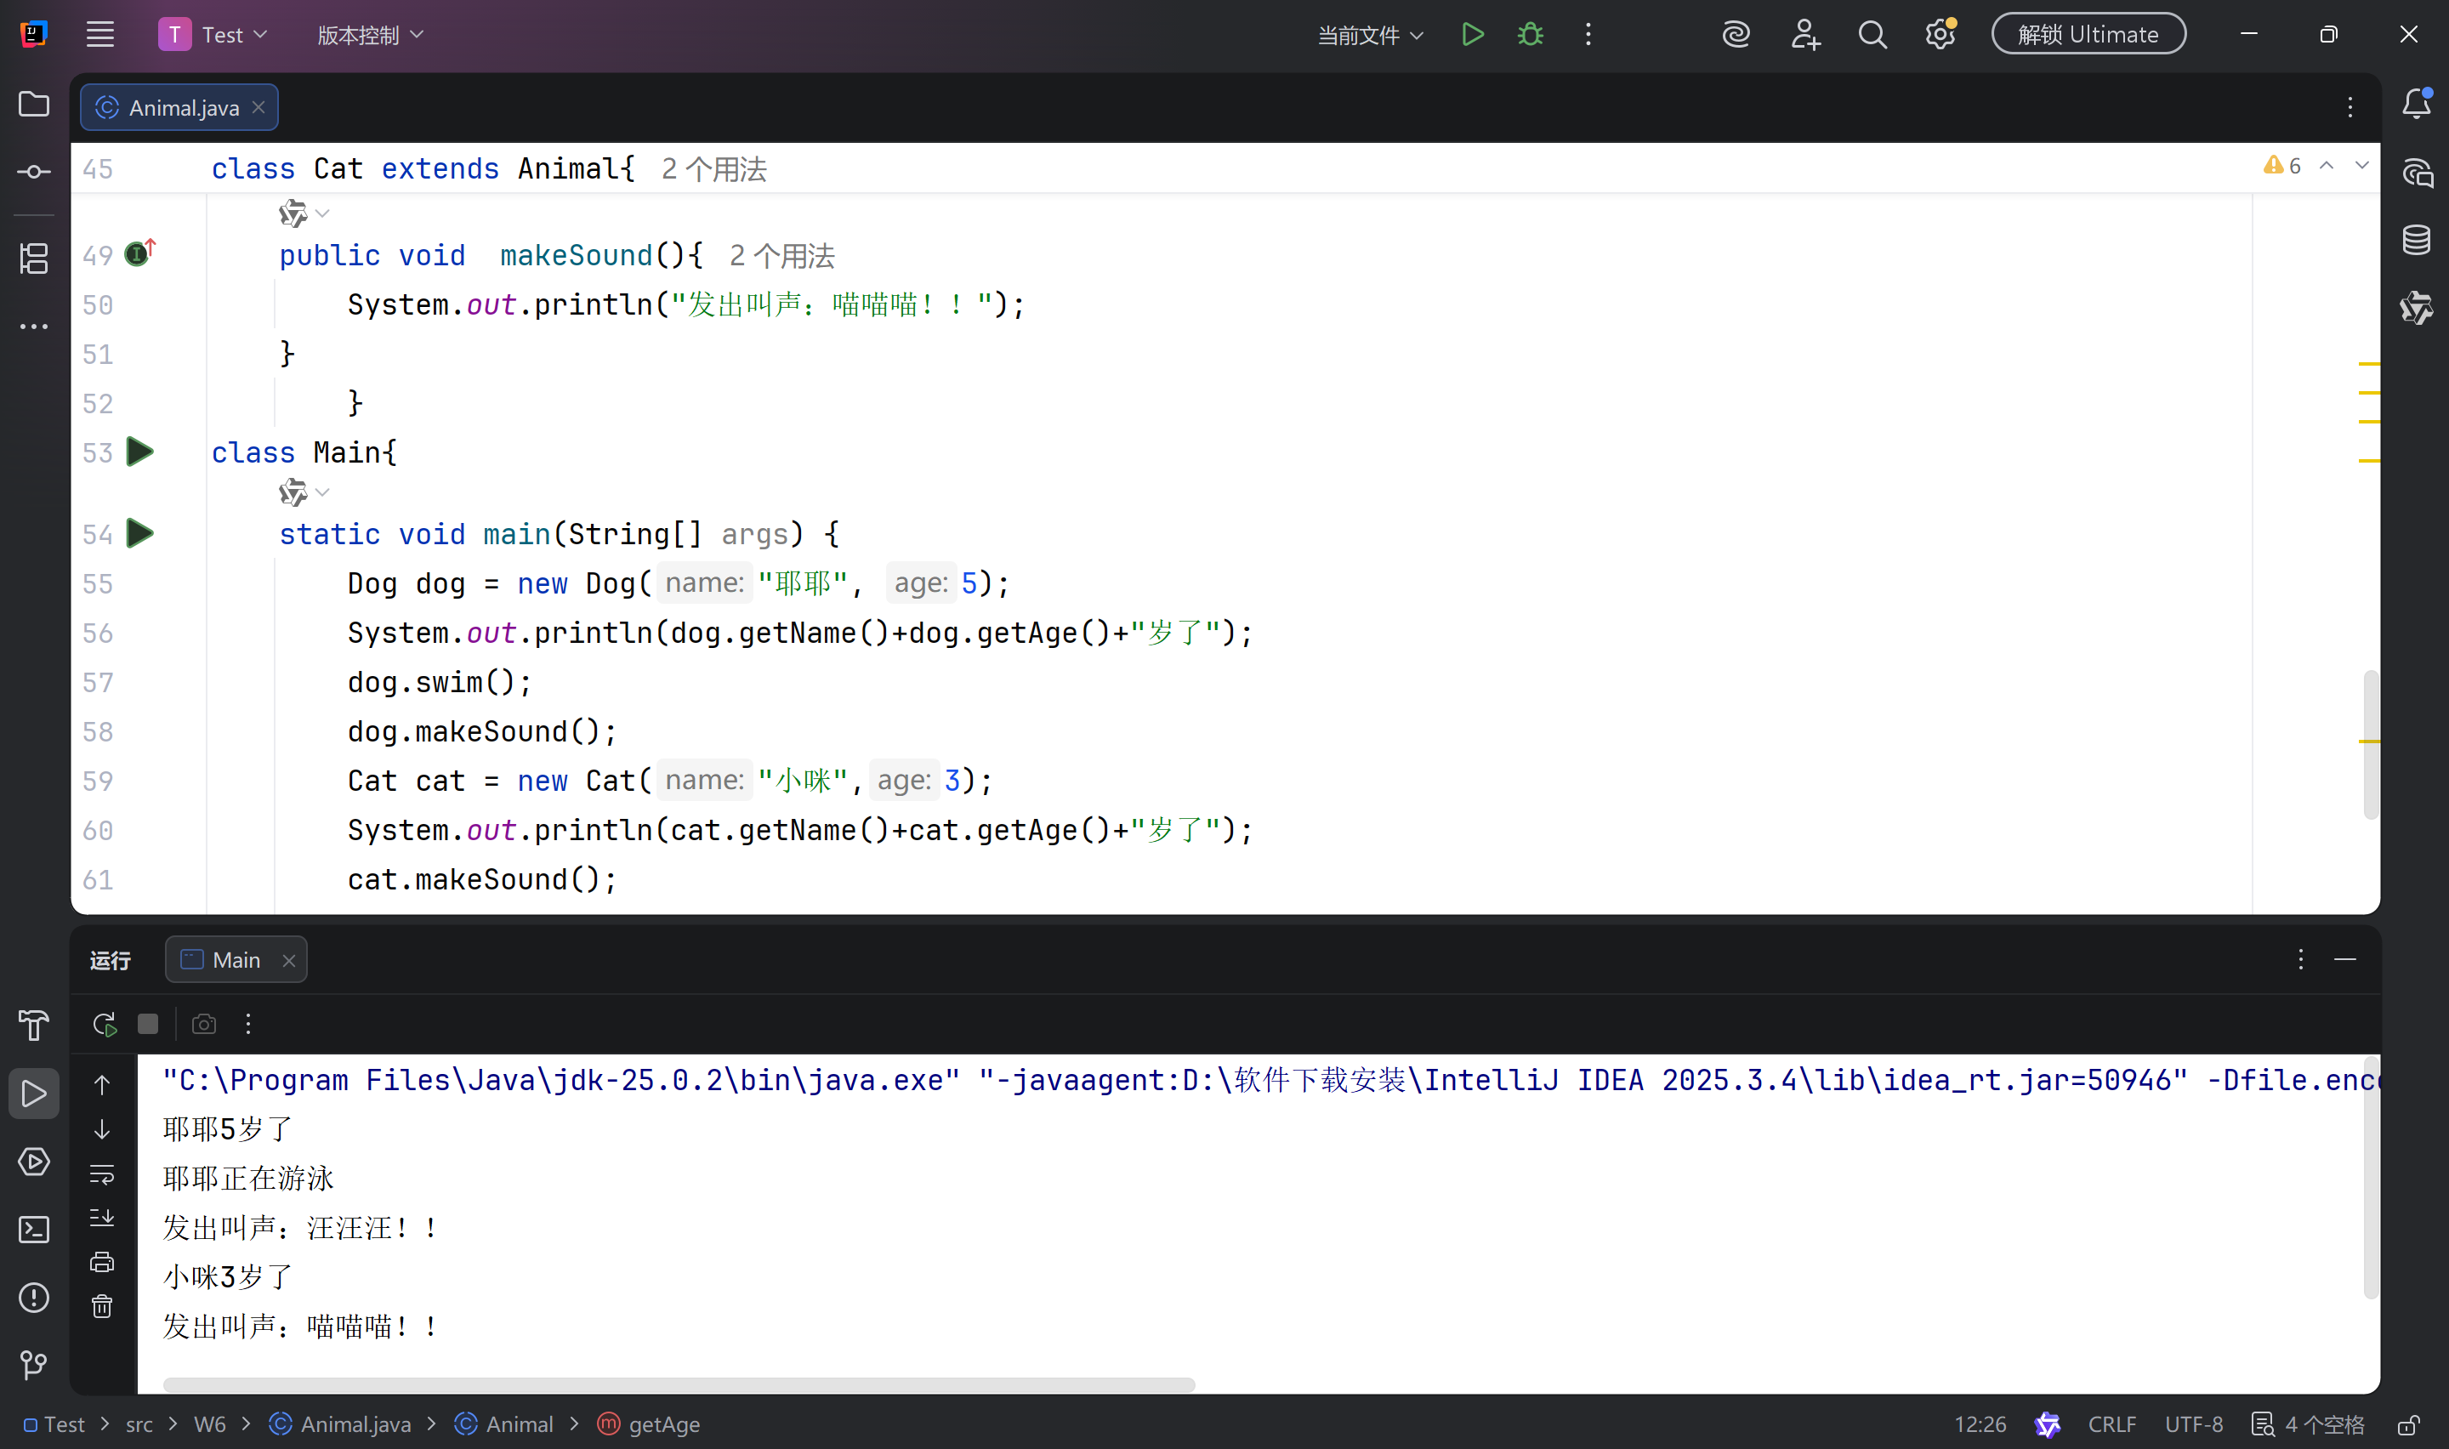Switch to the Main run tab

[x=236, y=960]
